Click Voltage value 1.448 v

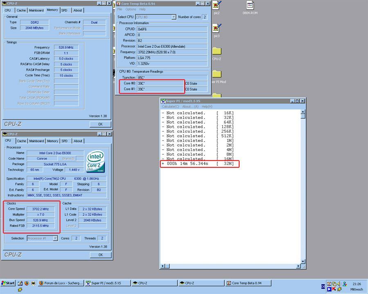coord(74,170)
